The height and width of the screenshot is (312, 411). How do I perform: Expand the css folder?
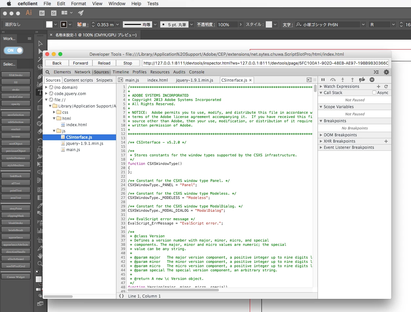click(54, 112)
